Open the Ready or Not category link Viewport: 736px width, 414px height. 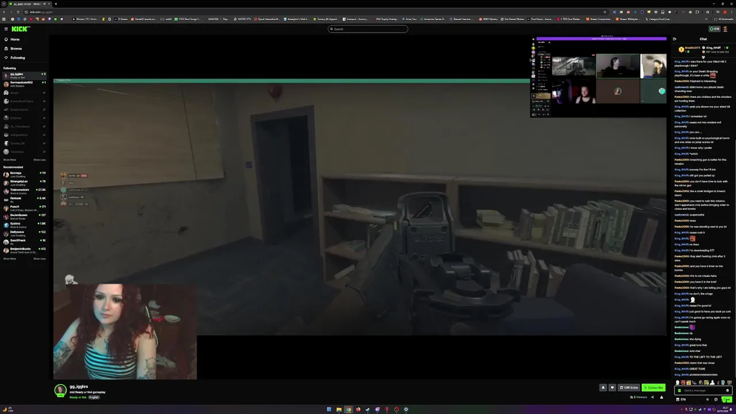click(x=78, y=397)
